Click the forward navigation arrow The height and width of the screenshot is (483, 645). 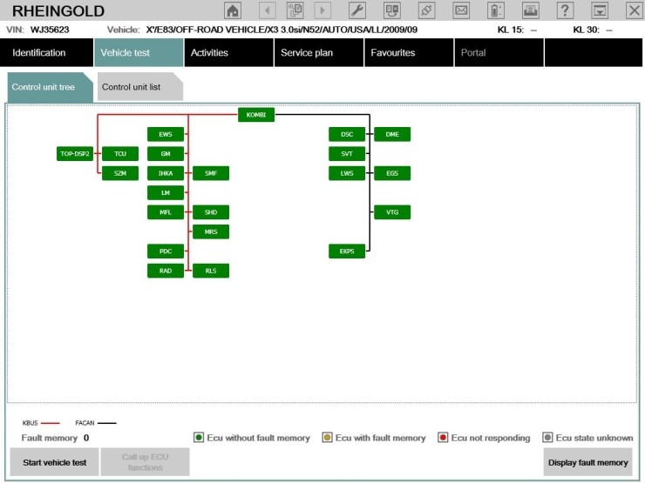coord(322,10)
